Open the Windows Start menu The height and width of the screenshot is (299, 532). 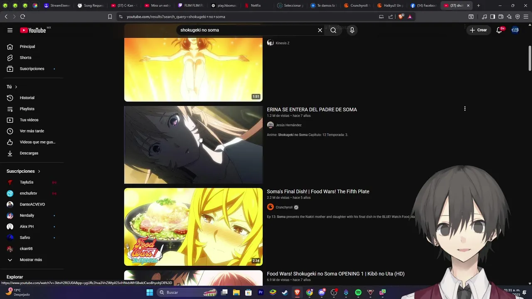(x=150, y=292)
